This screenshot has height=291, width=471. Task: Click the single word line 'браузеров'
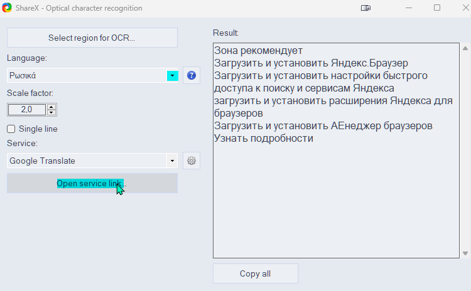click(239, 114)
